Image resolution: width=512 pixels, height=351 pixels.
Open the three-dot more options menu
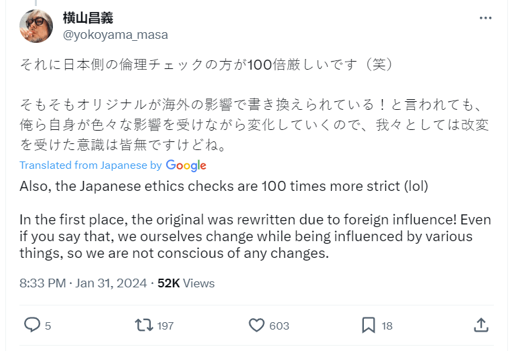486,18
